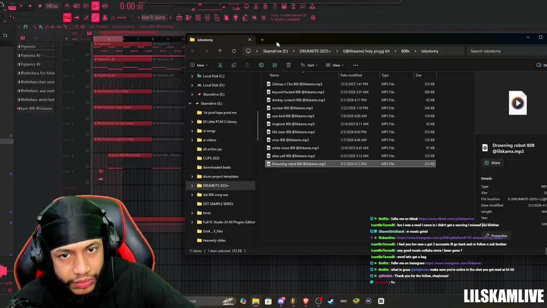
Task: Open the FL Studio playlist view
Action: pyautogui.click(x=179, y=18)
